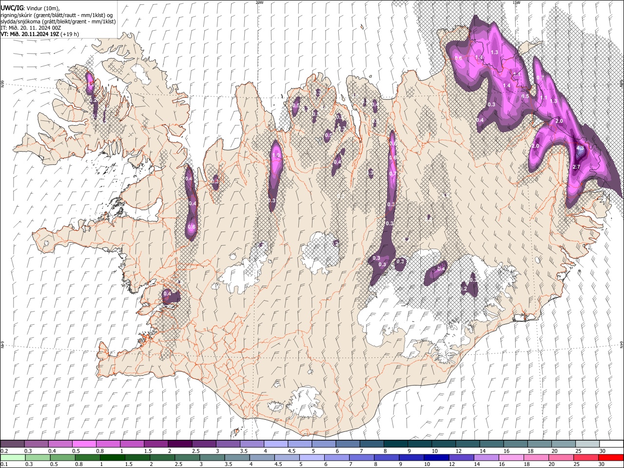Pick the white legend swatch above 30 in the purple scale

(612, 444)
